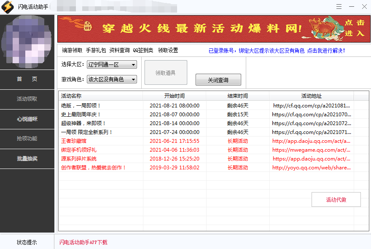Open the 穿越火线最新活动爆料网 banner
Viewport: 371px width, 249px height.
click(214, 29)
